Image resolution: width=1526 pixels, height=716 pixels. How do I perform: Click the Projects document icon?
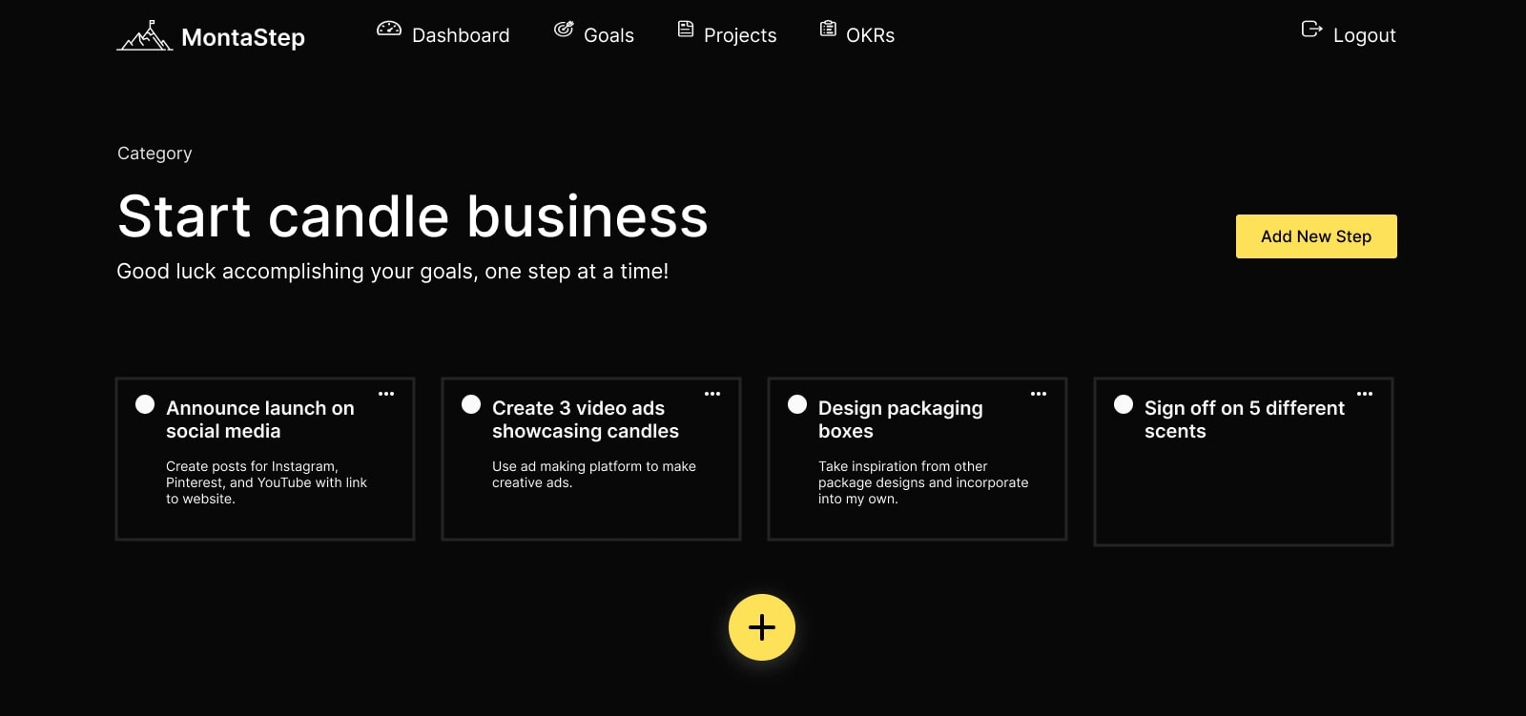pos(686,30)
